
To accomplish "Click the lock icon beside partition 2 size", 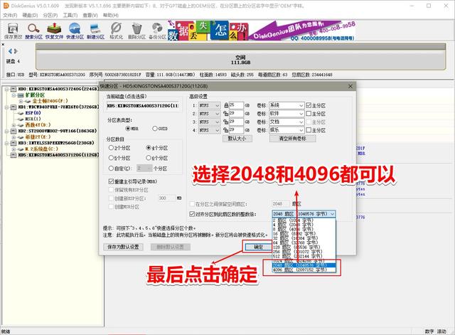I will coord(226,114).
